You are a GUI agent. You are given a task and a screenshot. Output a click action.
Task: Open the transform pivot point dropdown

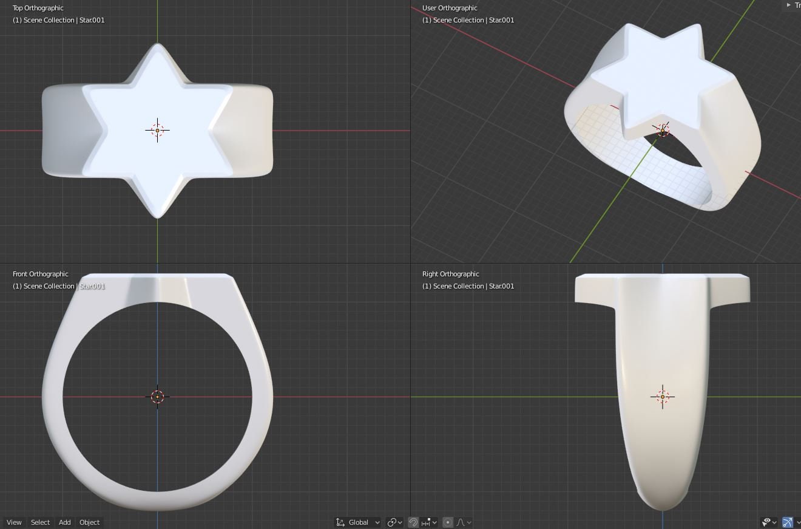[395, 522]
